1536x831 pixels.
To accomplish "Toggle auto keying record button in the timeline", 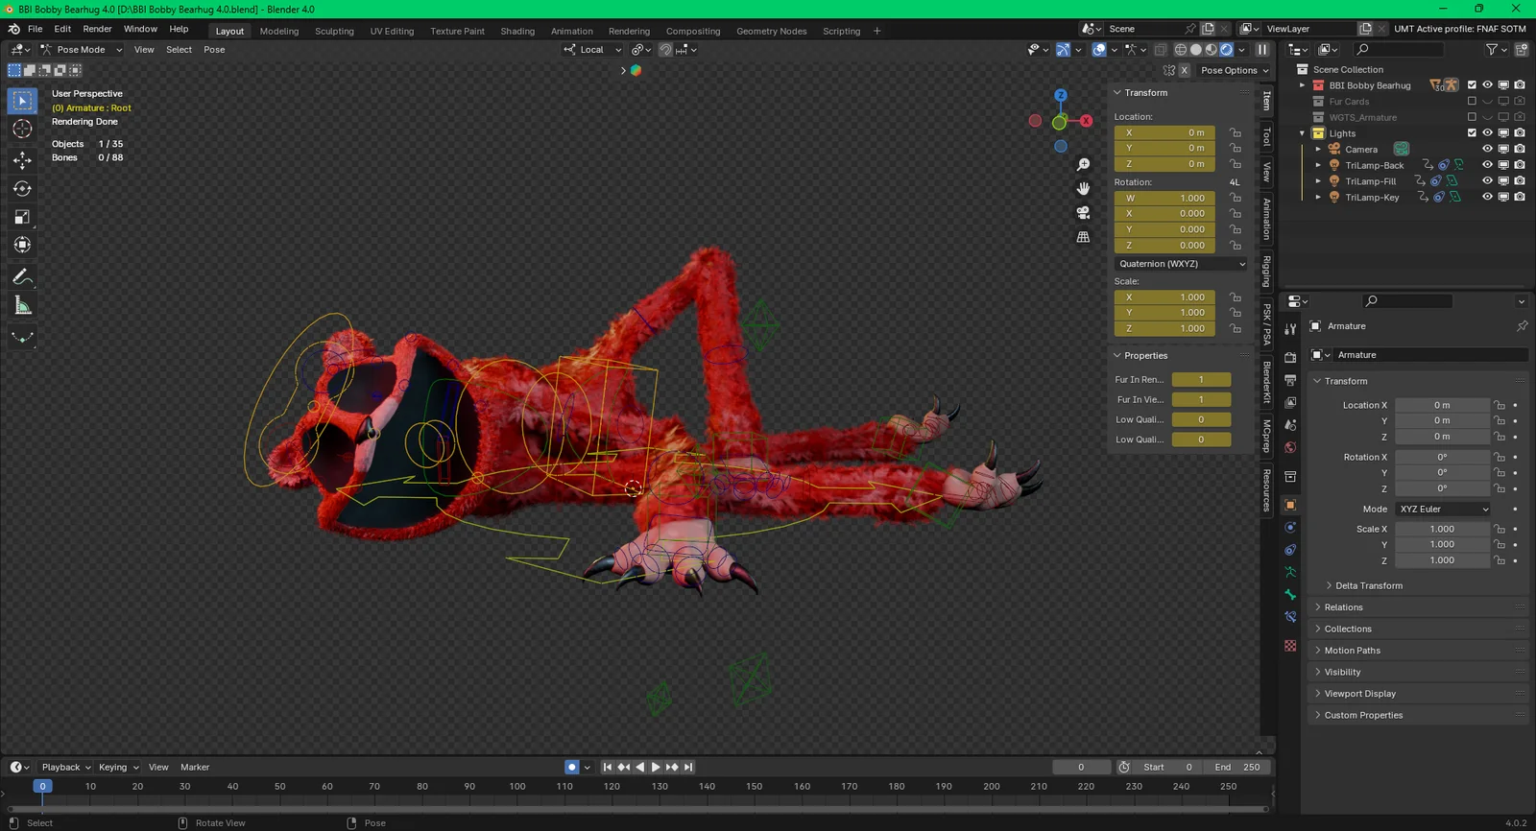I will (x=572, y=767).
